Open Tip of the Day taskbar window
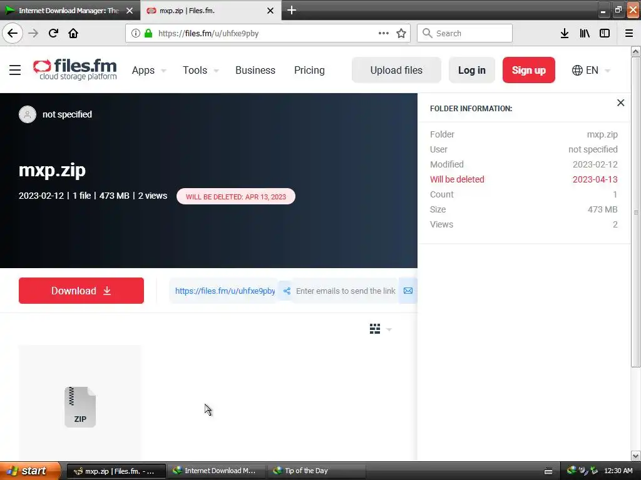The height and width of the screenshot is (480, 641). (316, 471)
